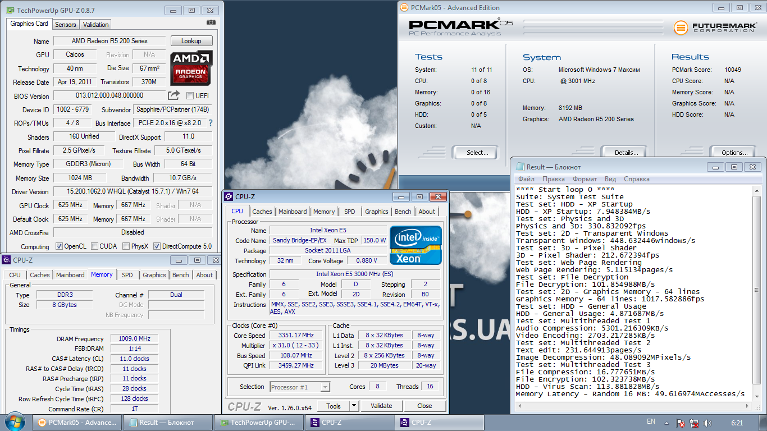Screen dimensions: 767x431
Task: Click the Notepad icon in the Result title bar
Action: (519, 167)
